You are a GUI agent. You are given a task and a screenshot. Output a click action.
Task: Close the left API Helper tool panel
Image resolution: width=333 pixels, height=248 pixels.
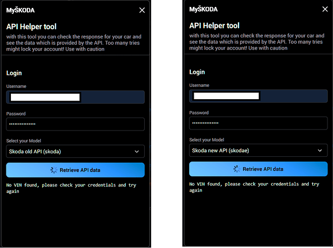pos(142,10)
